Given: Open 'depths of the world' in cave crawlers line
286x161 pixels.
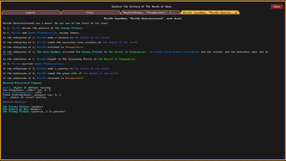Looking at the screenshot, I should (120, 42).
